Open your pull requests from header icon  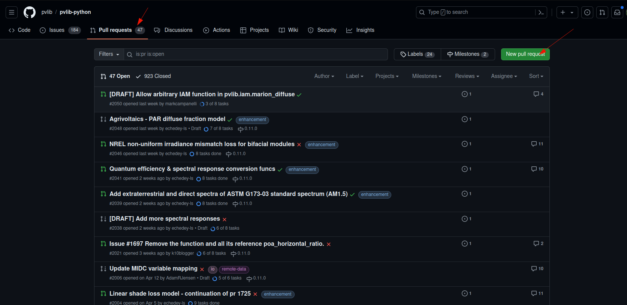[602, 12]
